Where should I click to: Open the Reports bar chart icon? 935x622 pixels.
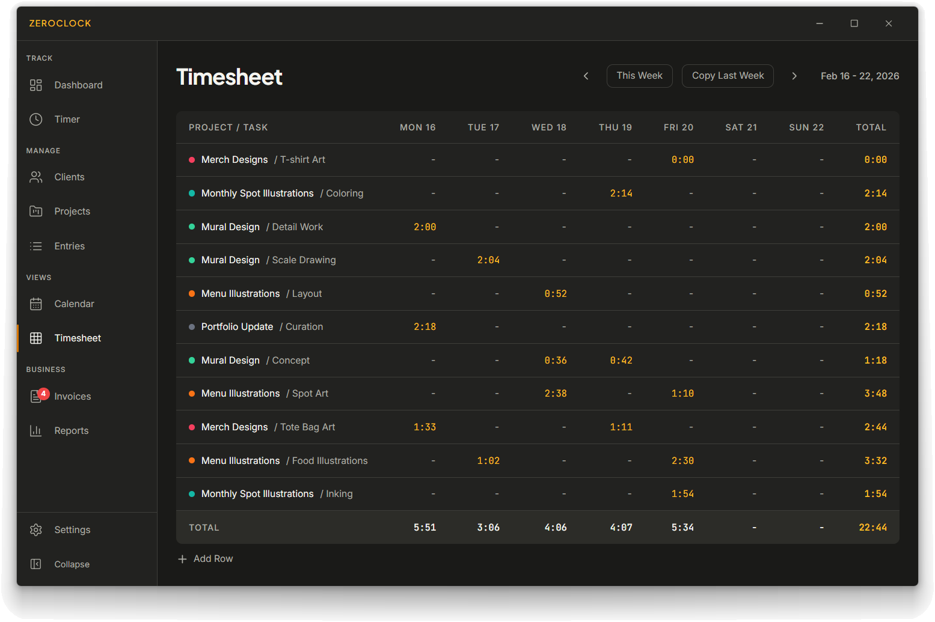pyautogui.click(x=36, y=431)
